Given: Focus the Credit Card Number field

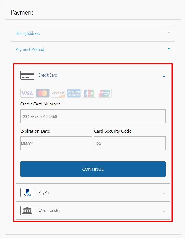Looking at the screenshot, I should point(93,116).
